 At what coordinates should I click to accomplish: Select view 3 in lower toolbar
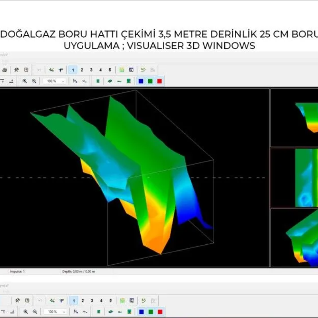pyautogui.click(x=92, y=300)
